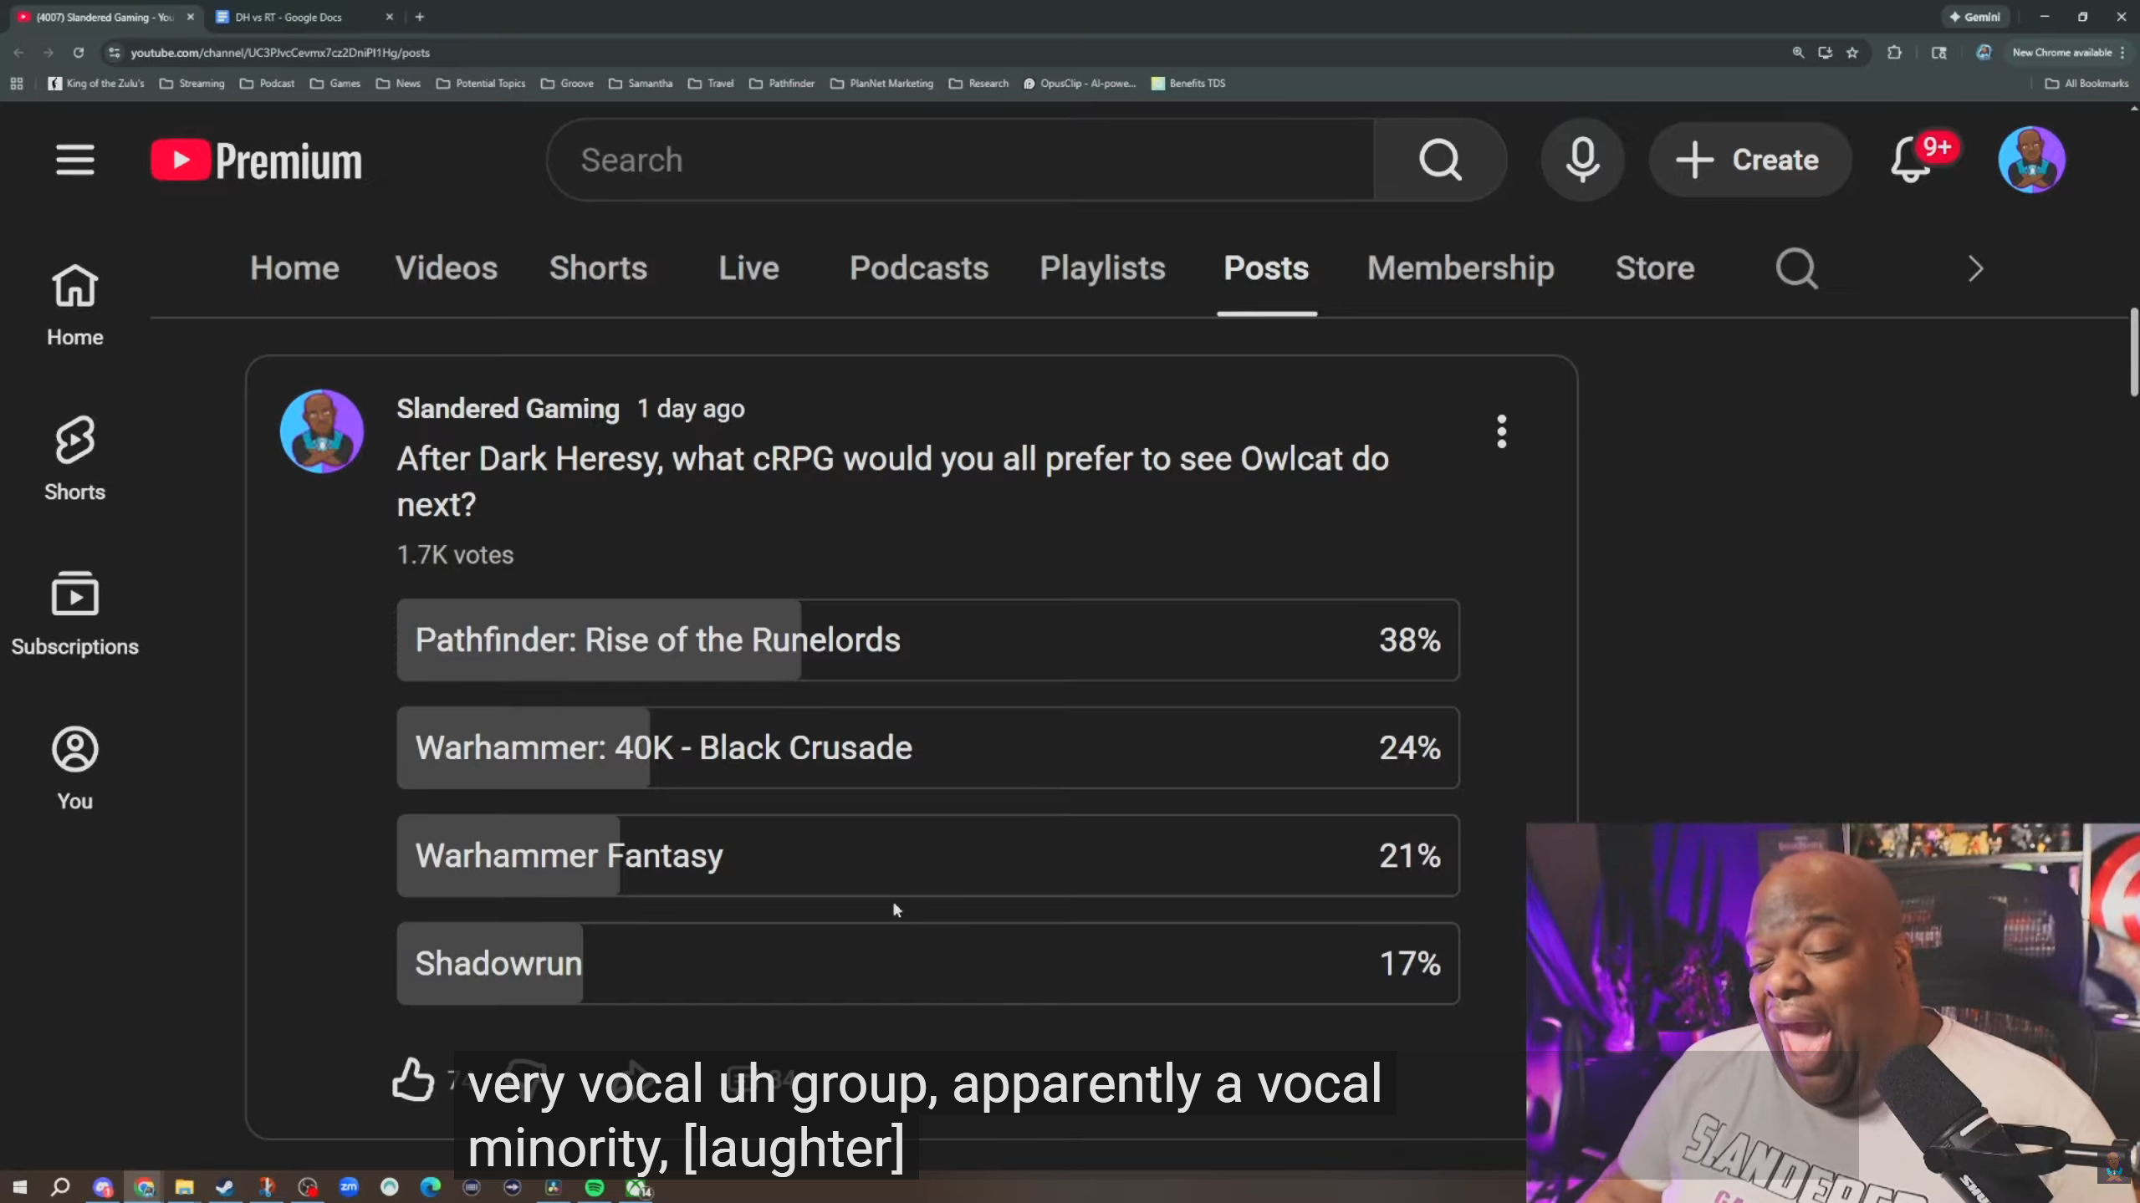The image size is (2140, 1203).
Task: Activate voice search microphone
Action: pos(1582,160)
